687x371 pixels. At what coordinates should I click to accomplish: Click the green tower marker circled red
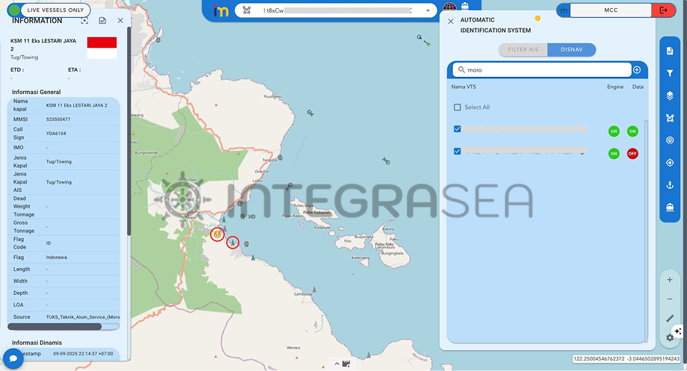232,243
